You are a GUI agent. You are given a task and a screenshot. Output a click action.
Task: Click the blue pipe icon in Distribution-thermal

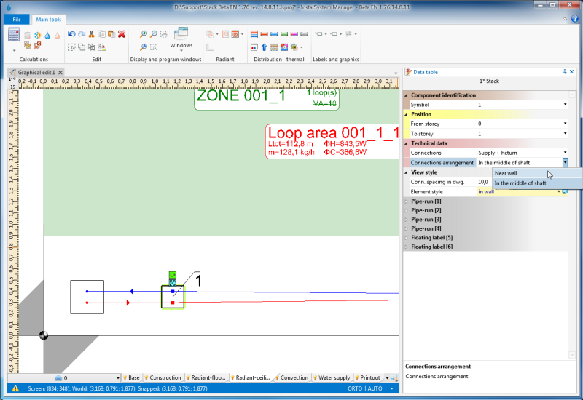pos(275,34)
